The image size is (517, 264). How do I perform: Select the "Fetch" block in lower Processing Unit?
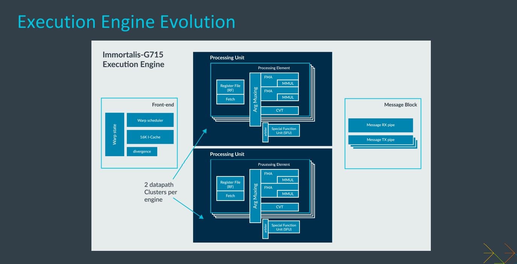230,196
